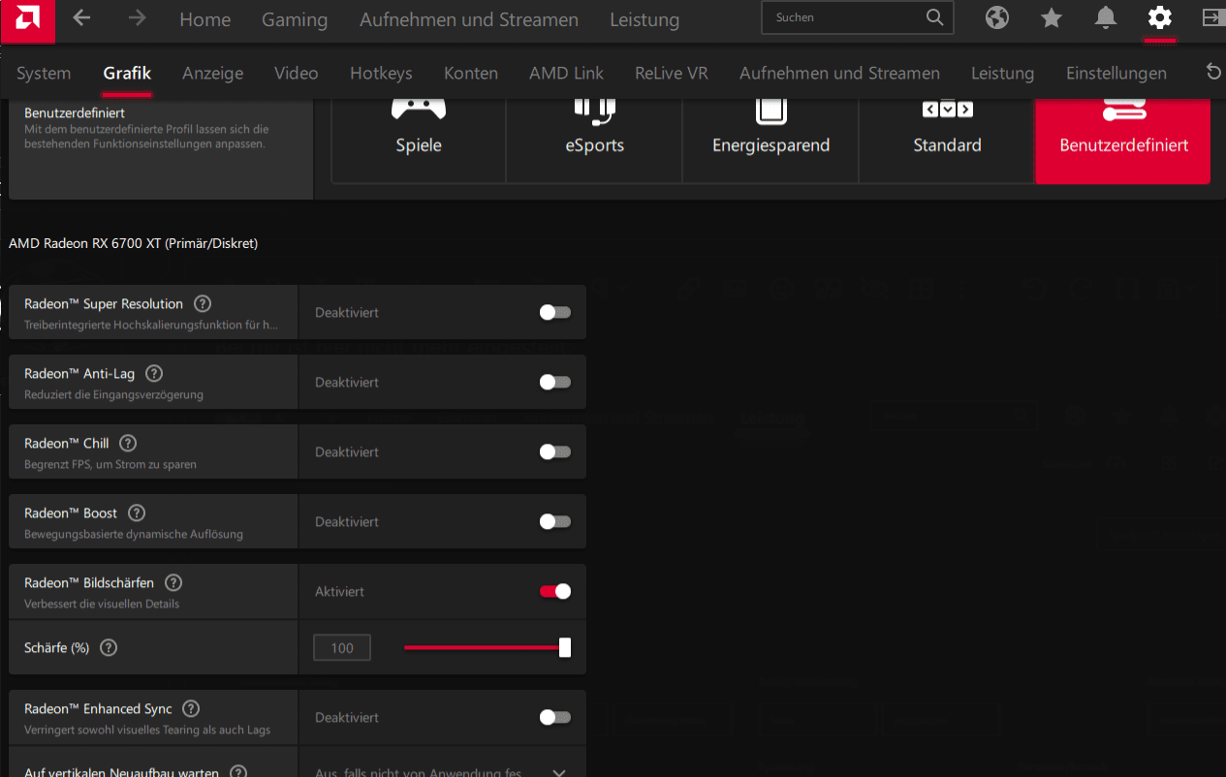
Task: Switch to the Hotkeys tab
Action: click(x=381, y=73)
